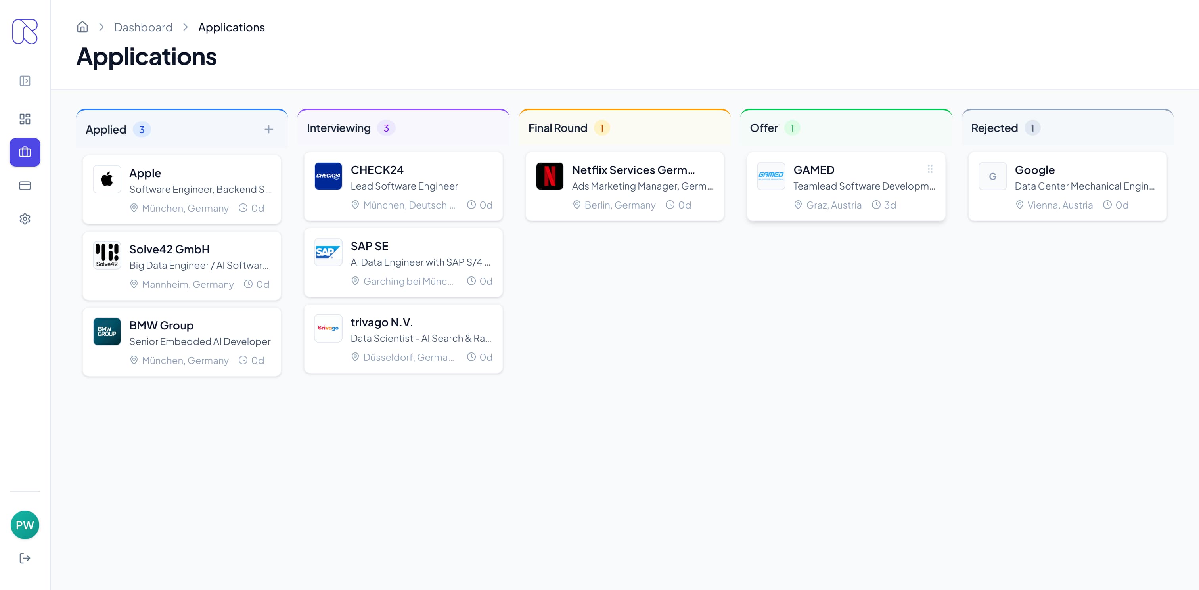Viewport: 1199px width, 590px height.
Task: Open the settings gear icon in sidebar
Action: [25, 219]
